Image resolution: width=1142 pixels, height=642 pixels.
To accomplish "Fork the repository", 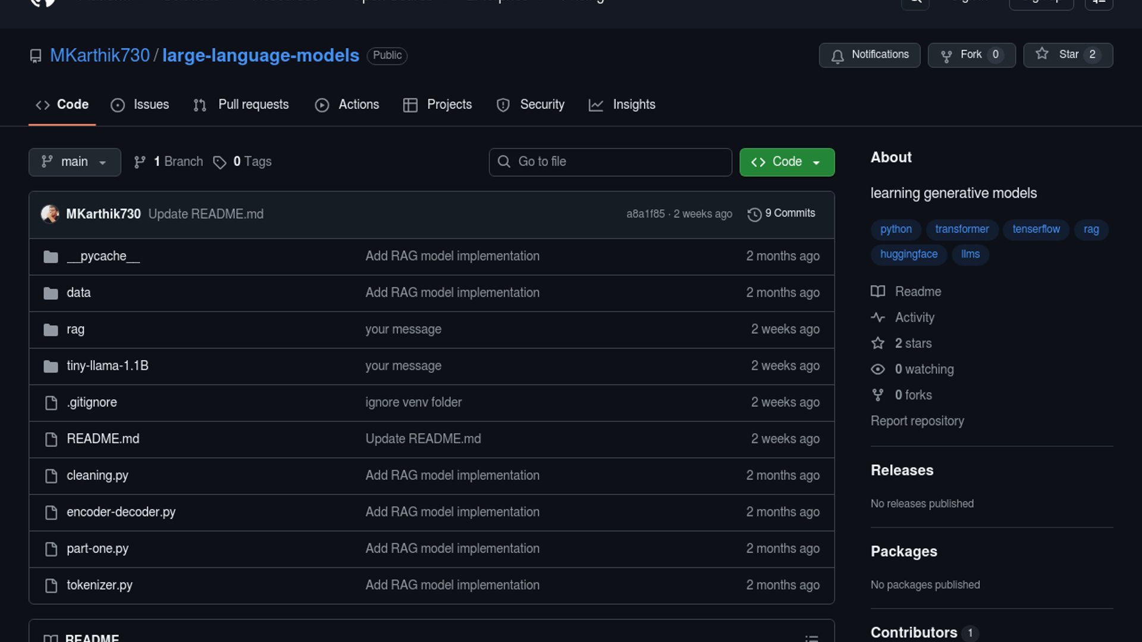I will point(971,55).
